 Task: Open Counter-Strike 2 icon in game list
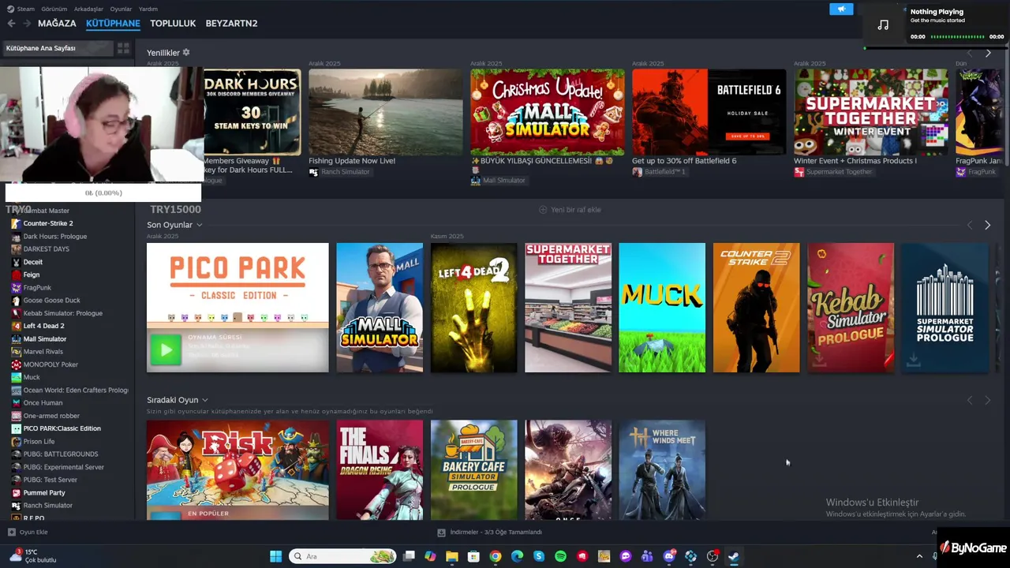click(16, 223)
